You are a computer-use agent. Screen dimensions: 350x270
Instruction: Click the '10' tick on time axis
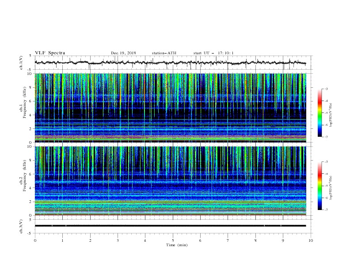coord(311,240)
